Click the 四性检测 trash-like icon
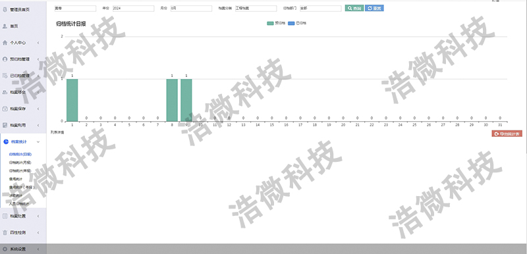Image resolution: width=527 pixels, height=254 pixels. click(x=5, y=232)
